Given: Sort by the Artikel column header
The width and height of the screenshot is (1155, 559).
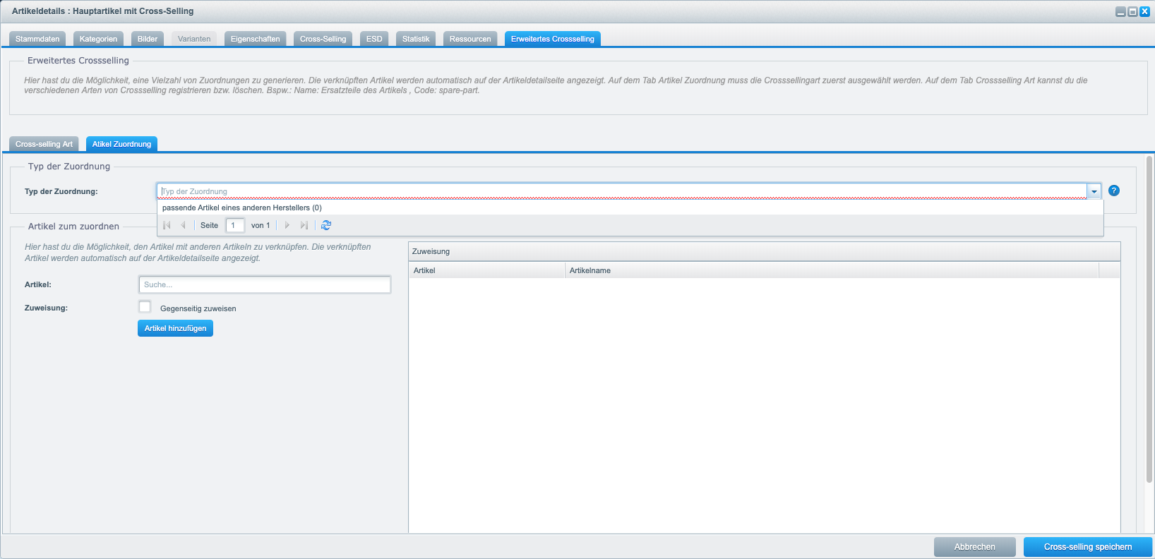Looking at the screenshot, I should 487,270.
